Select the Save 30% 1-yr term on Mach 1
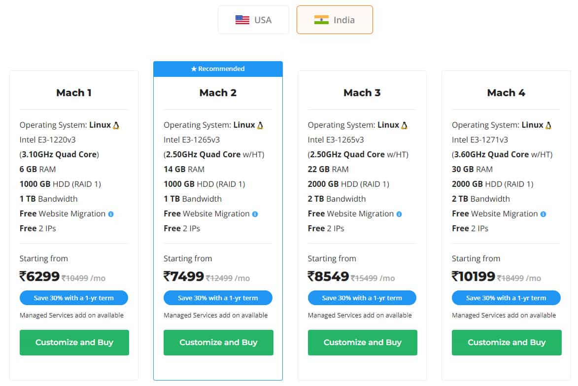The width and height of the screenshot is (578, 386). (73, 298)
